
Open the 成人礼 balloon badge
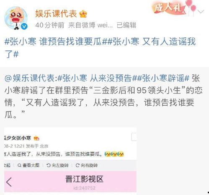pyautogui.click(x=175, y=8)
